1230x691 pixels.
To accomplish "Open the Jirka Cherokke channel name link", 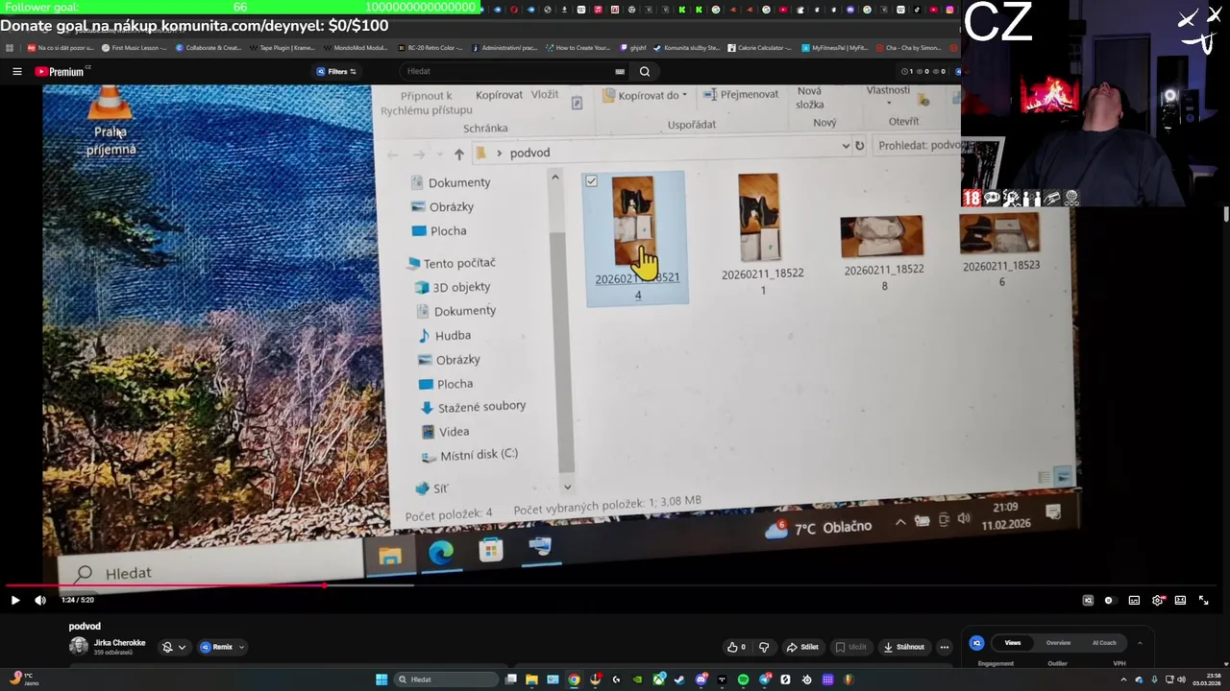I will (x=119, y=643).
